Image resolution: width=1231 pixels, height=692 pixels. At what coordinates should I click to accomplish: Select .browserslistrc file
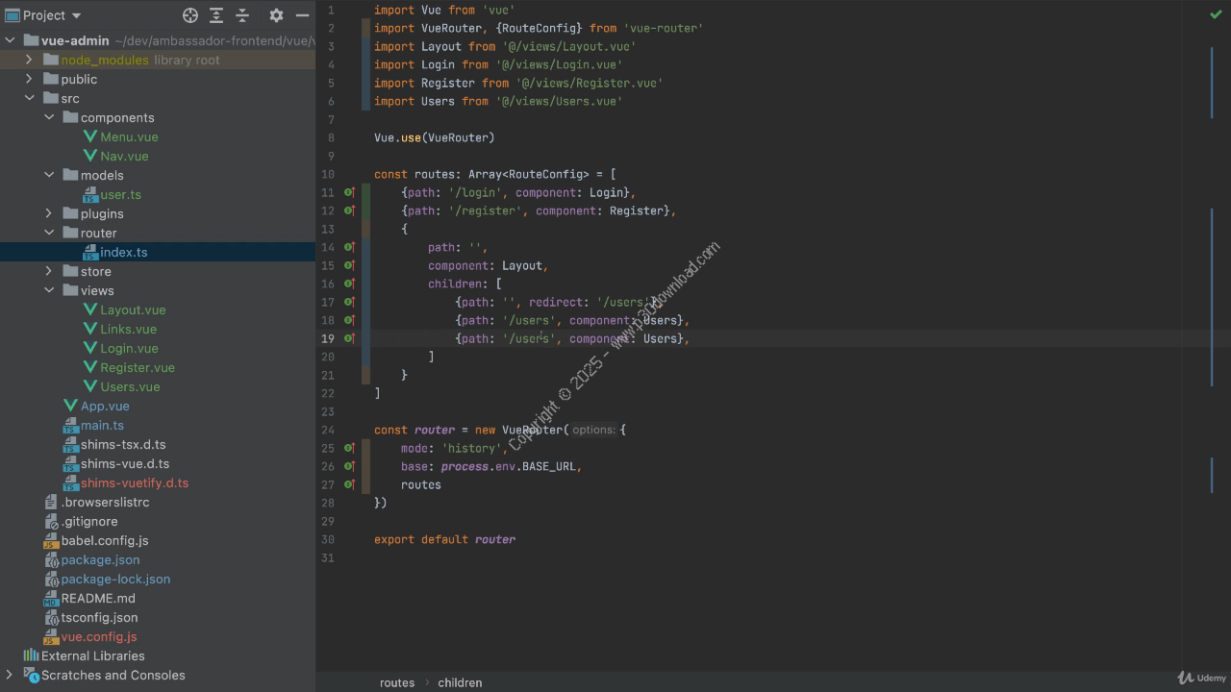pyautogui.click(x=105, y=502)
